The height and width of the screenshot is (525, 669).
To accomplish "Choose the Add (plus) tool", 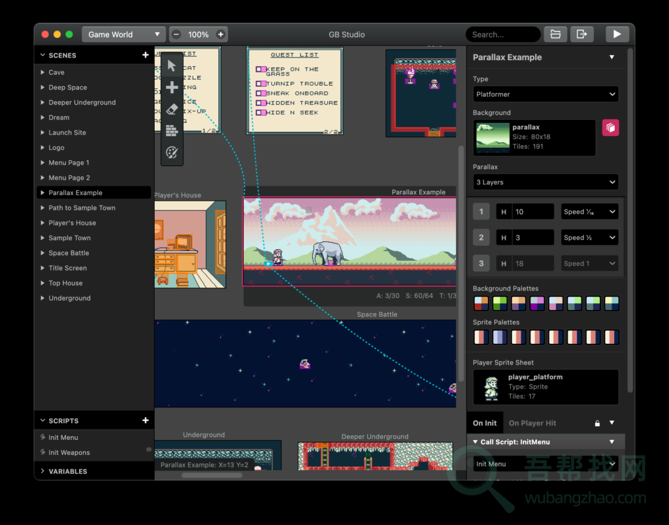I will tap(172, 88).
